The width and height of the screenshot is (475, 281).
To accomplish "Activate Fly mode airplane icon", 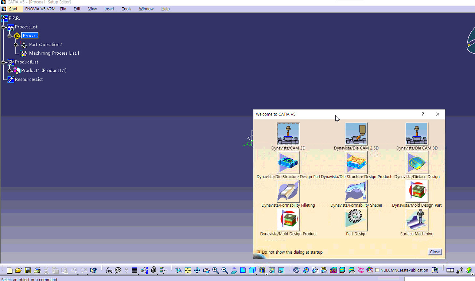I will (x=178, y=270).
